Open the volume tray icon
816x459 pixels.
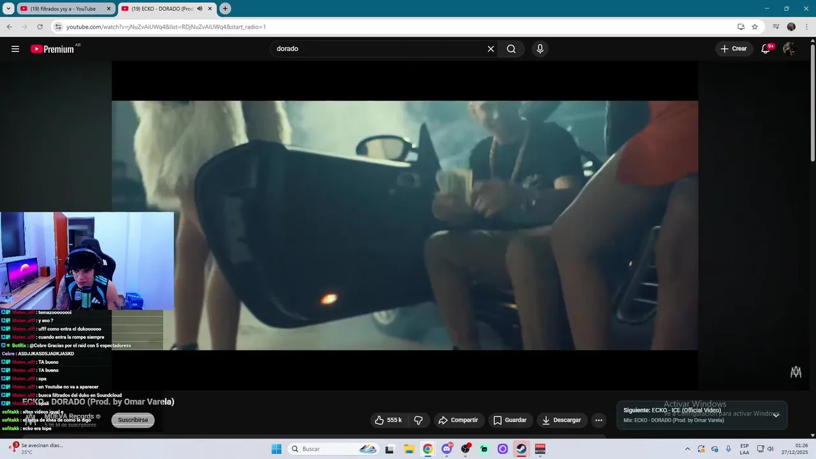[x=771, y=449]
